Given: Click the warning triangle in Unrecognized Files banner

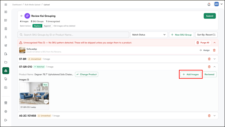Looking at the screenshot, I should pos(21,43).
